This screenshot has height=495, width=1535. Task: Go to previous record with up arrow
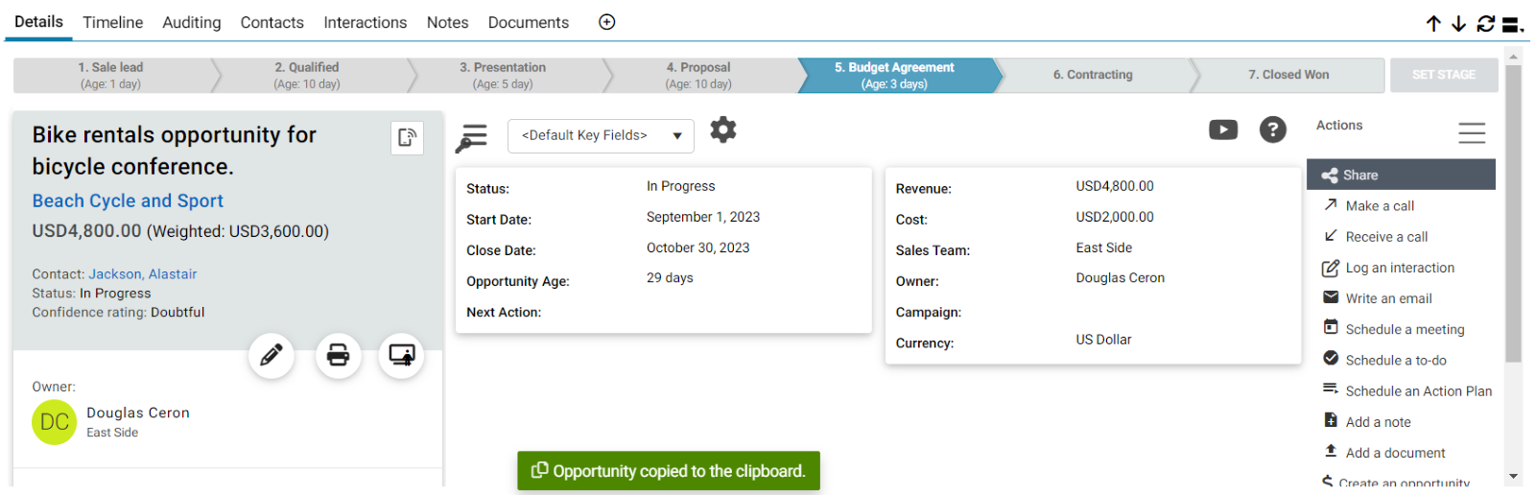(1433, 24)
